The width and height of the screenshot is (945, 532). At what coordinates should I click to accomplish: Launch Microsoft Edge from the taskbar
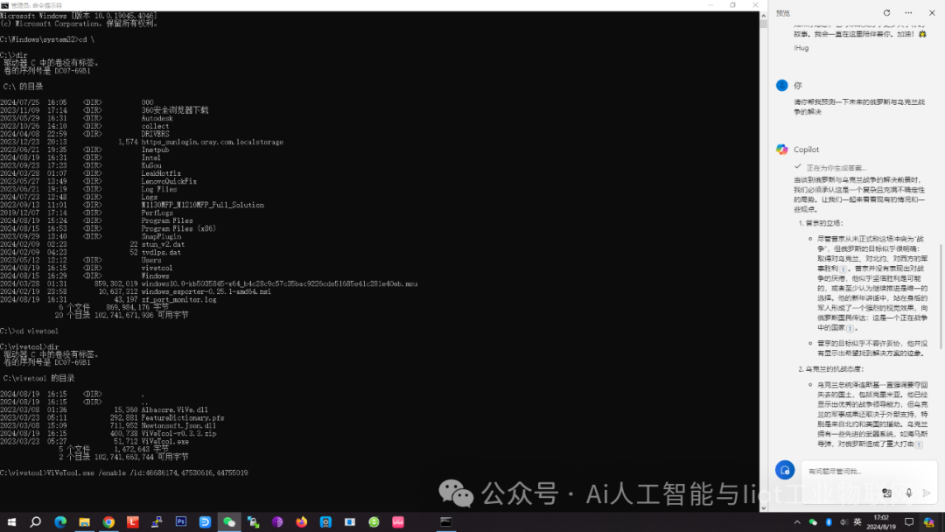click(x=60, y=521)
